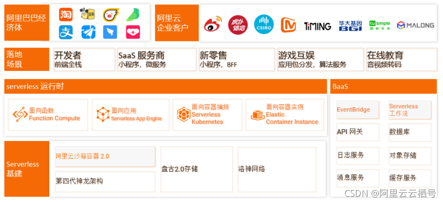The width and height of the screenshot is (443, 202).
Task: Select the blue CSIRO logo
Action: pos(264,24)
